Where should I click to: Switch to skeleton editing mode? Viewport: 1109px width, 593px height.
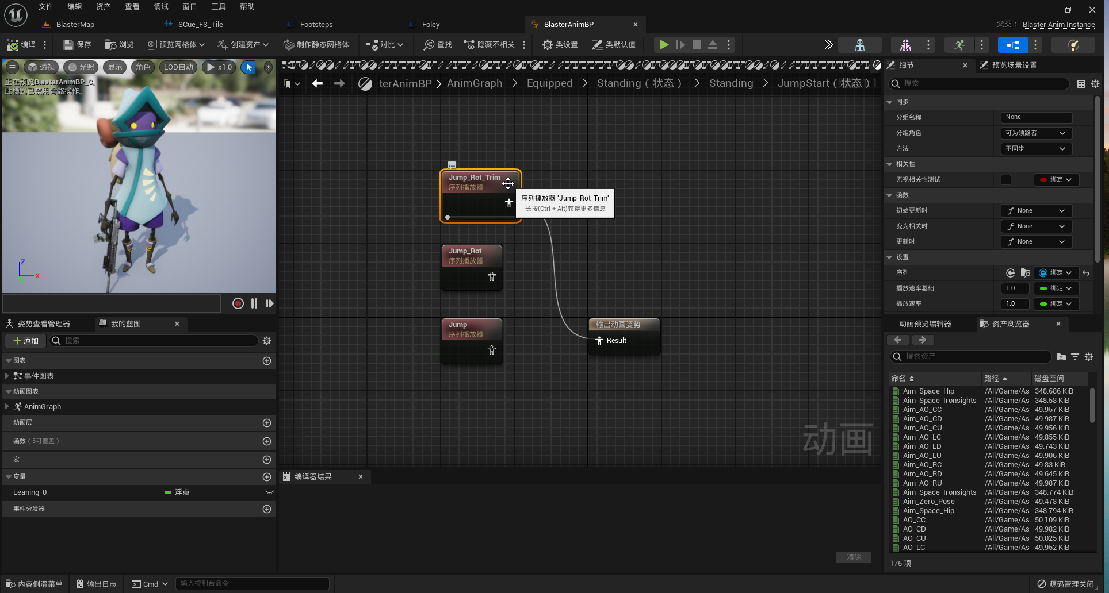[x=859, y=44]
